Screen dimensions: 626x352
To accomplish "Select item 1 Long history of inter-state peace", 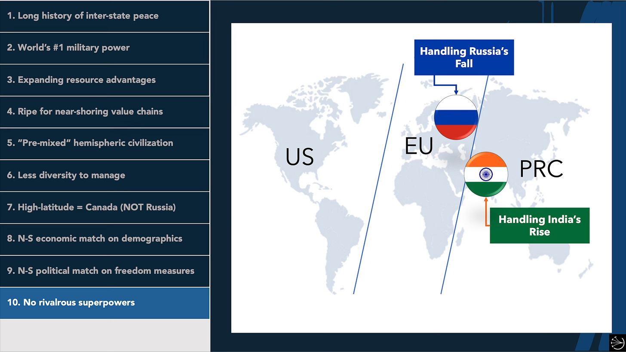I will tap(104, 16).
